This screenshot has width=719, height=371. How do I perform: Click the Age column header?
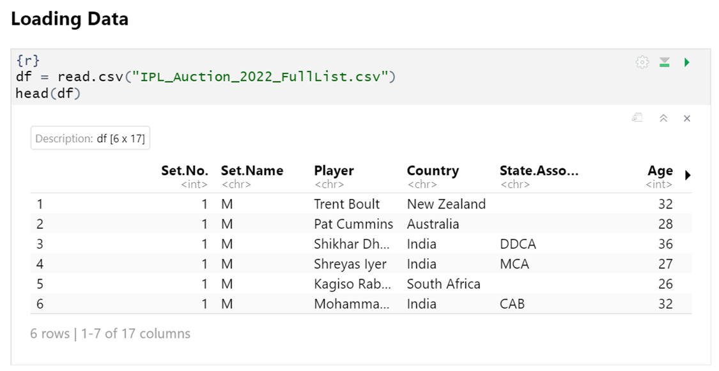tap(660, 171)
